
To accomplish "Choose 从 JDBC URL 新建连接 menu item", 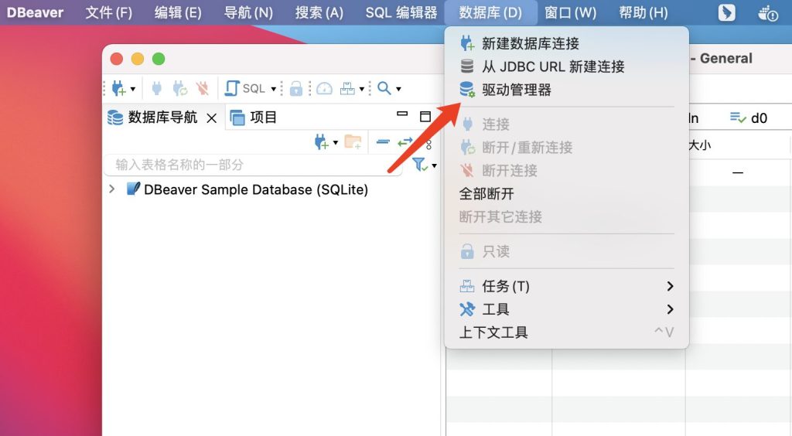I will (567, 66).
